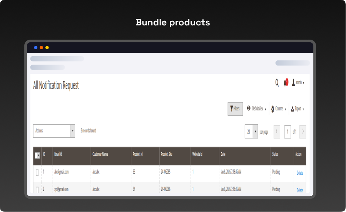Delete the first notification request
Image resolution: width=346 pixels, height=212 pixels.
(299, 173)
